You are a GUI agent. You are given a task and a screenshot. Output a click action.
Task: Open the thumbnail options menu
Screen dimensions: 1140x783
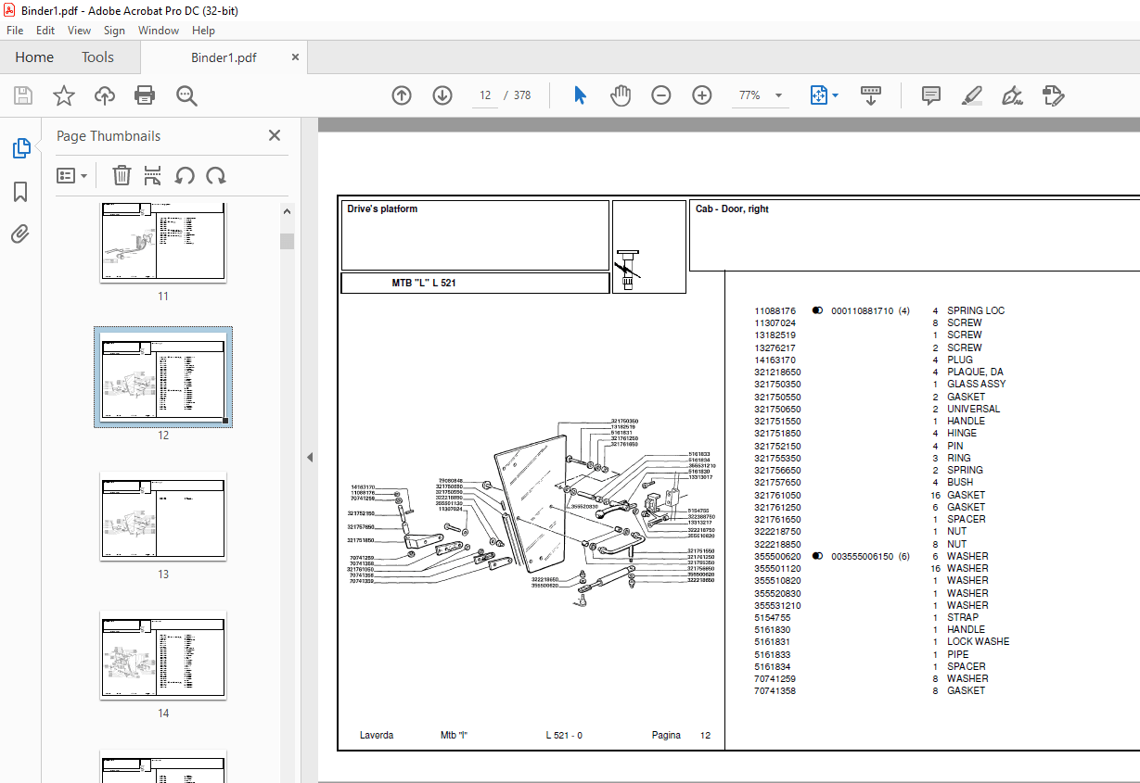[71, 175]
